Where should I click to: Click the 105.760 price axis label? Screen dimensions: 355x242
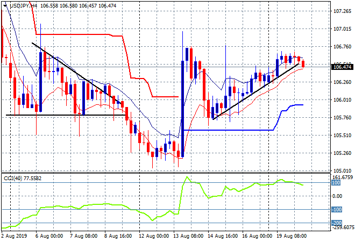342,117
